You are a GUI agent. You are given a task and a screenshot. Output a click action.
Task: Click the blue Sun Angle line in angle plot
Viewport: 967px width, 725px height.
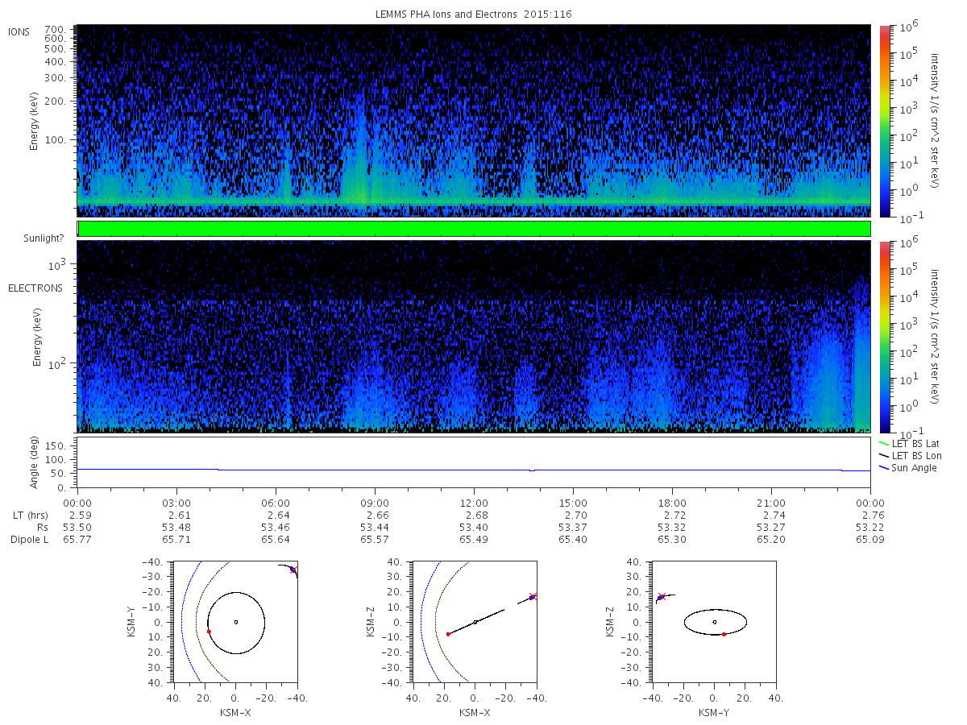click(474, 470)
